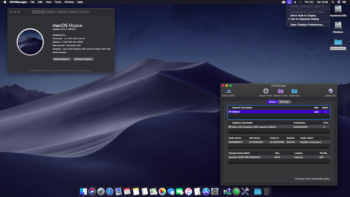Switch to the Status tab
The height and width of the screenshot is (197, 350).
(272, 102)
